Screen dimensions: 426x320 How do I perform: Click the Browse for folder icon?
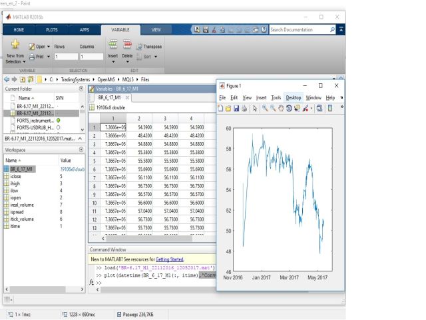coord(31,79)
